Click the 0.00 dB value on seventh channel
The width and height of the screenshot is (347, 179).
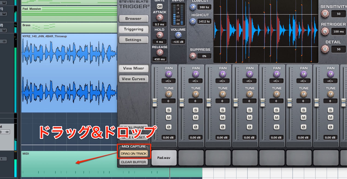click(x=331, y=137)
